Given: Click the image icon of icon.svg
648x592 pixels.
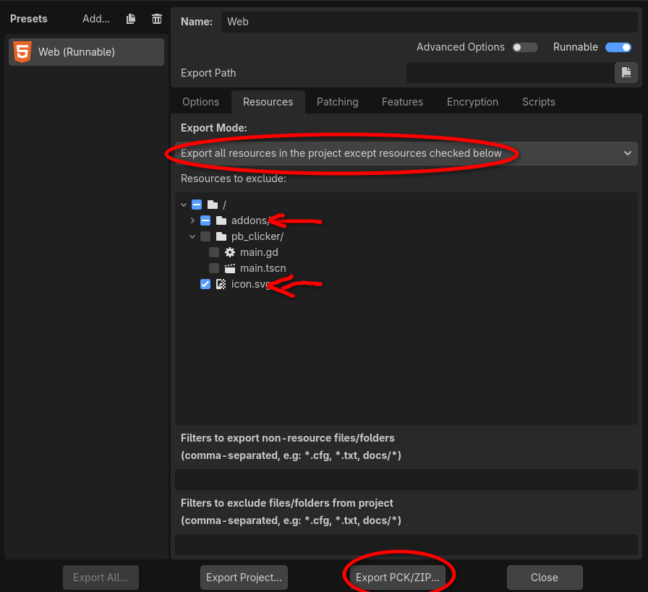Looking at the screenshot, I should (221, 284).
